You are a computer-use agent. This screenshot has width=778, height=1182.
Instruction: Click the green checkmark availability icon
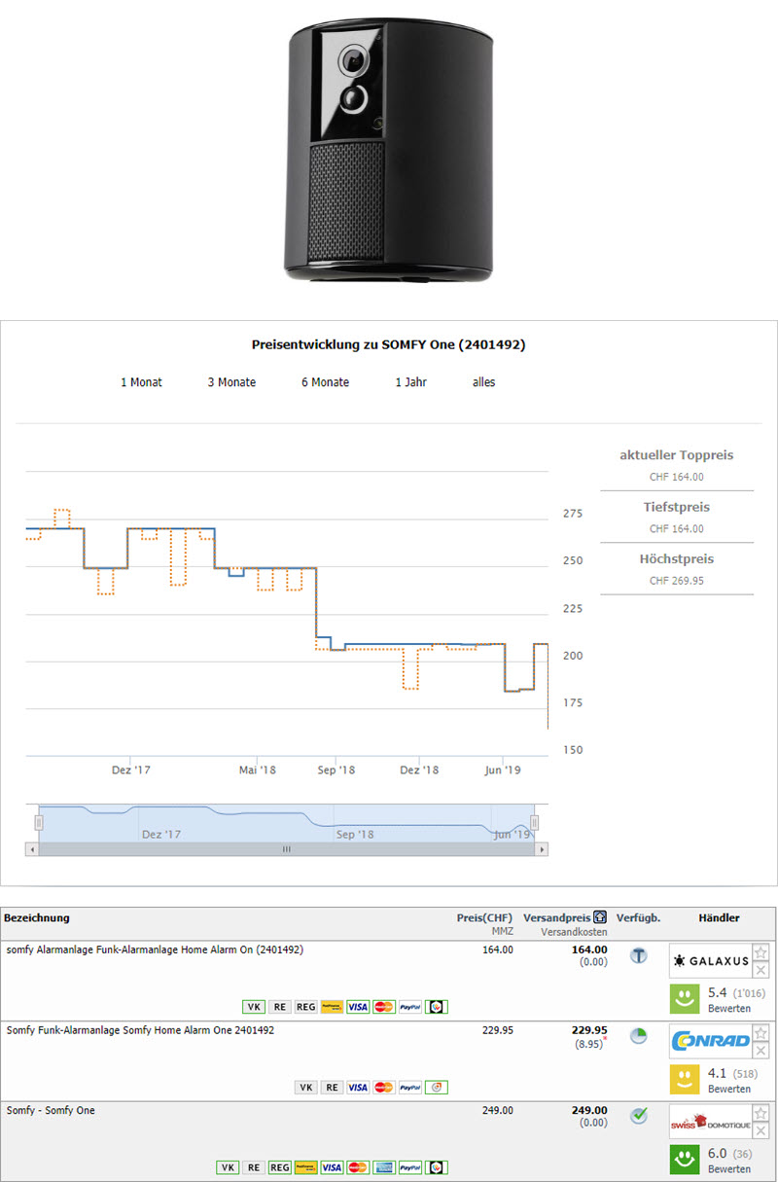click(638, 1116)
